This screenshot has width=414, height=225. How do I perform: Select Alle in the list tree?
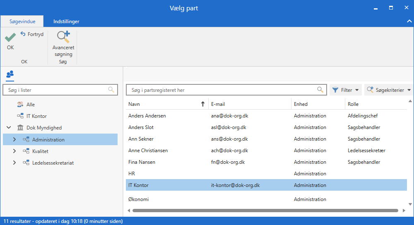[x=30, y=105]
